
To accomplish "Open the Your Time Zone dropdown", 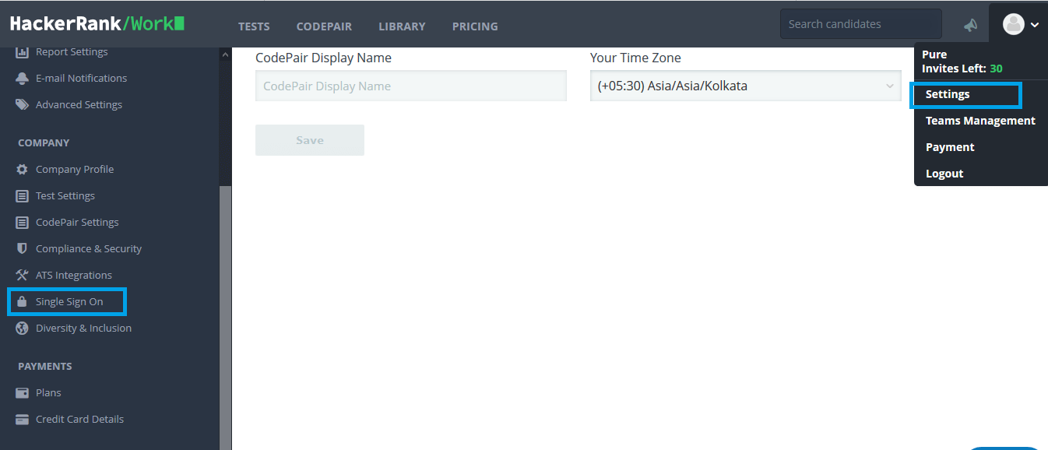I will click(746, 86).
